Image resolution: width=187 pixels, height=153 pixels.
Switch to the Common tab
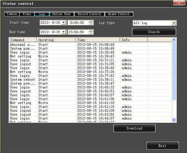pyautogui.click(x=12, y=14)
